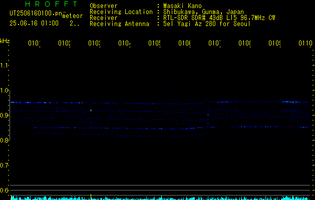Click the Receiving Location label
The width and height of the screenshot is (315, 200).
coord(121,12)
